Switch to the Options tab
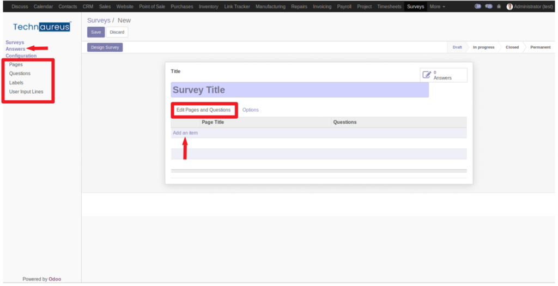This screenshot has width=558, height=286. click(251, 110)
